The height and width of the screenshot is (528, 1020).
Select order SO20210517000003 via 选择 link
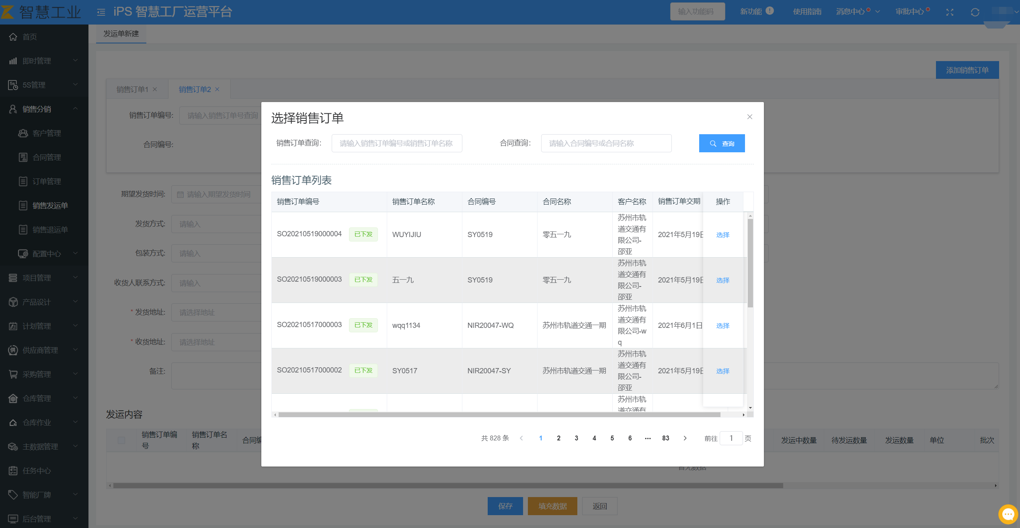(x=722, y=326)
